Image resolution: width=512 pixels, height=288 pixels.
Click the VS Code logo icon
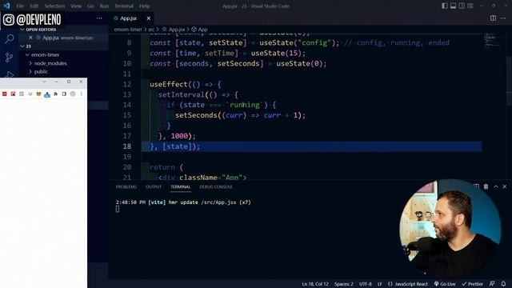click(x=6, y=6)
